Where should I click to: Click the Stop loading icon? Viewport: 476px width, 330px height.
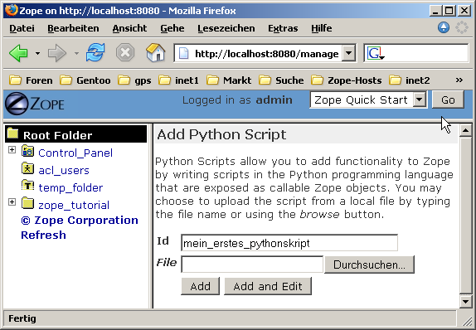click(x=125, y=52)
